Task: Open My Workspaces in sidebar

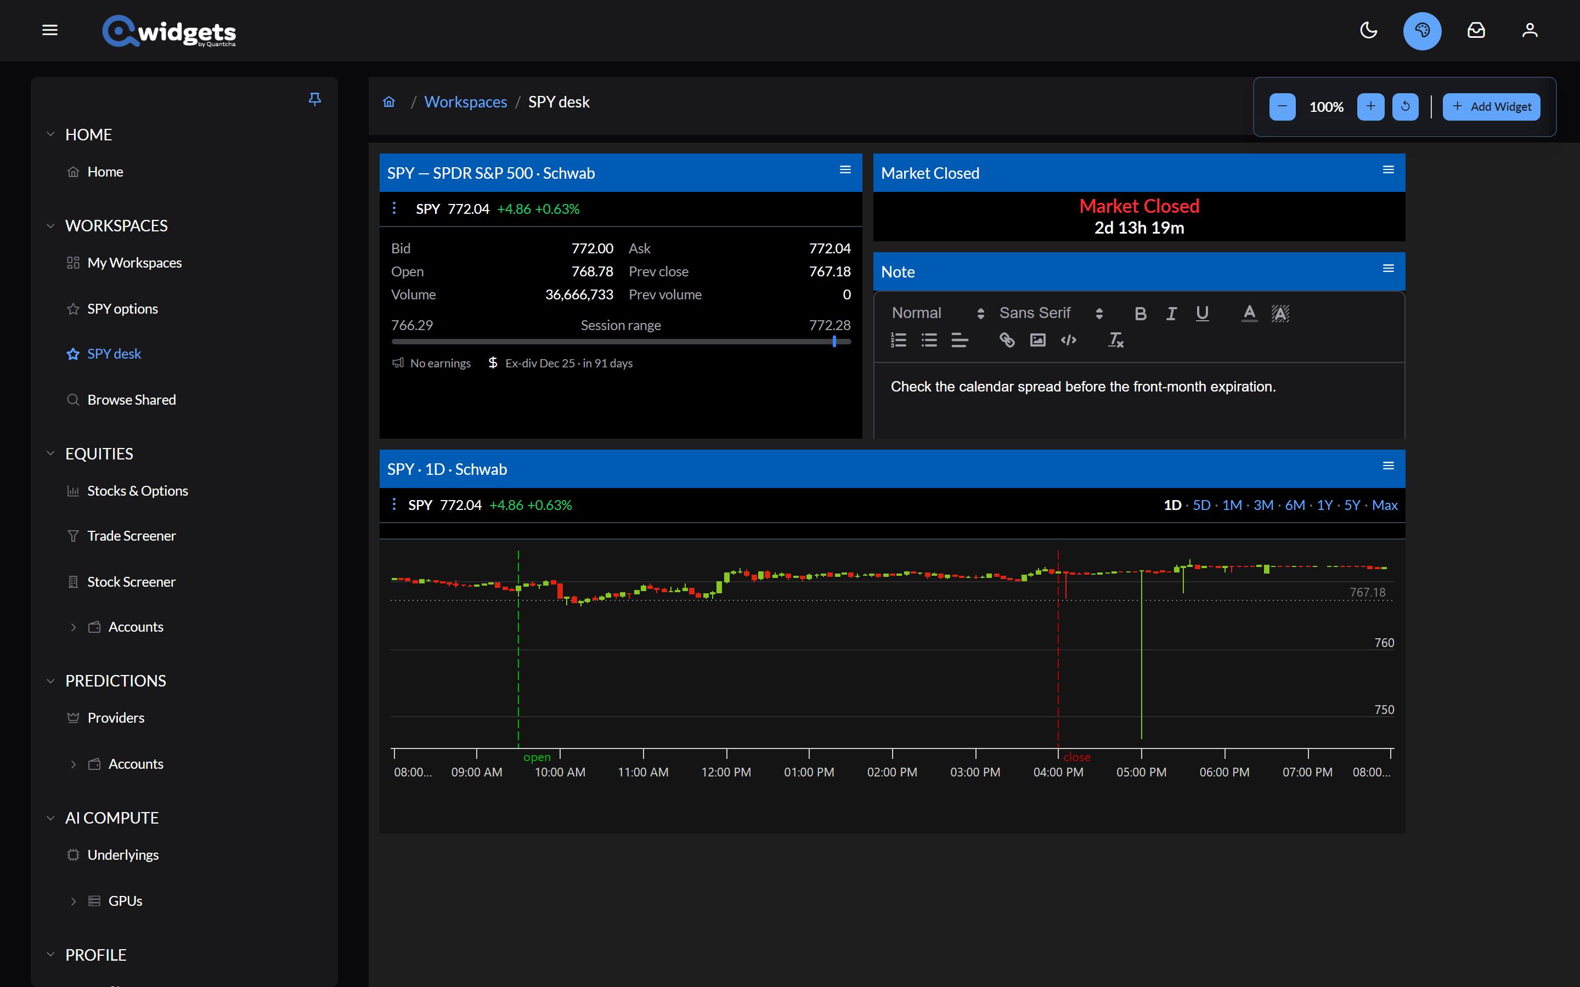Action: [x=134, y=263]
